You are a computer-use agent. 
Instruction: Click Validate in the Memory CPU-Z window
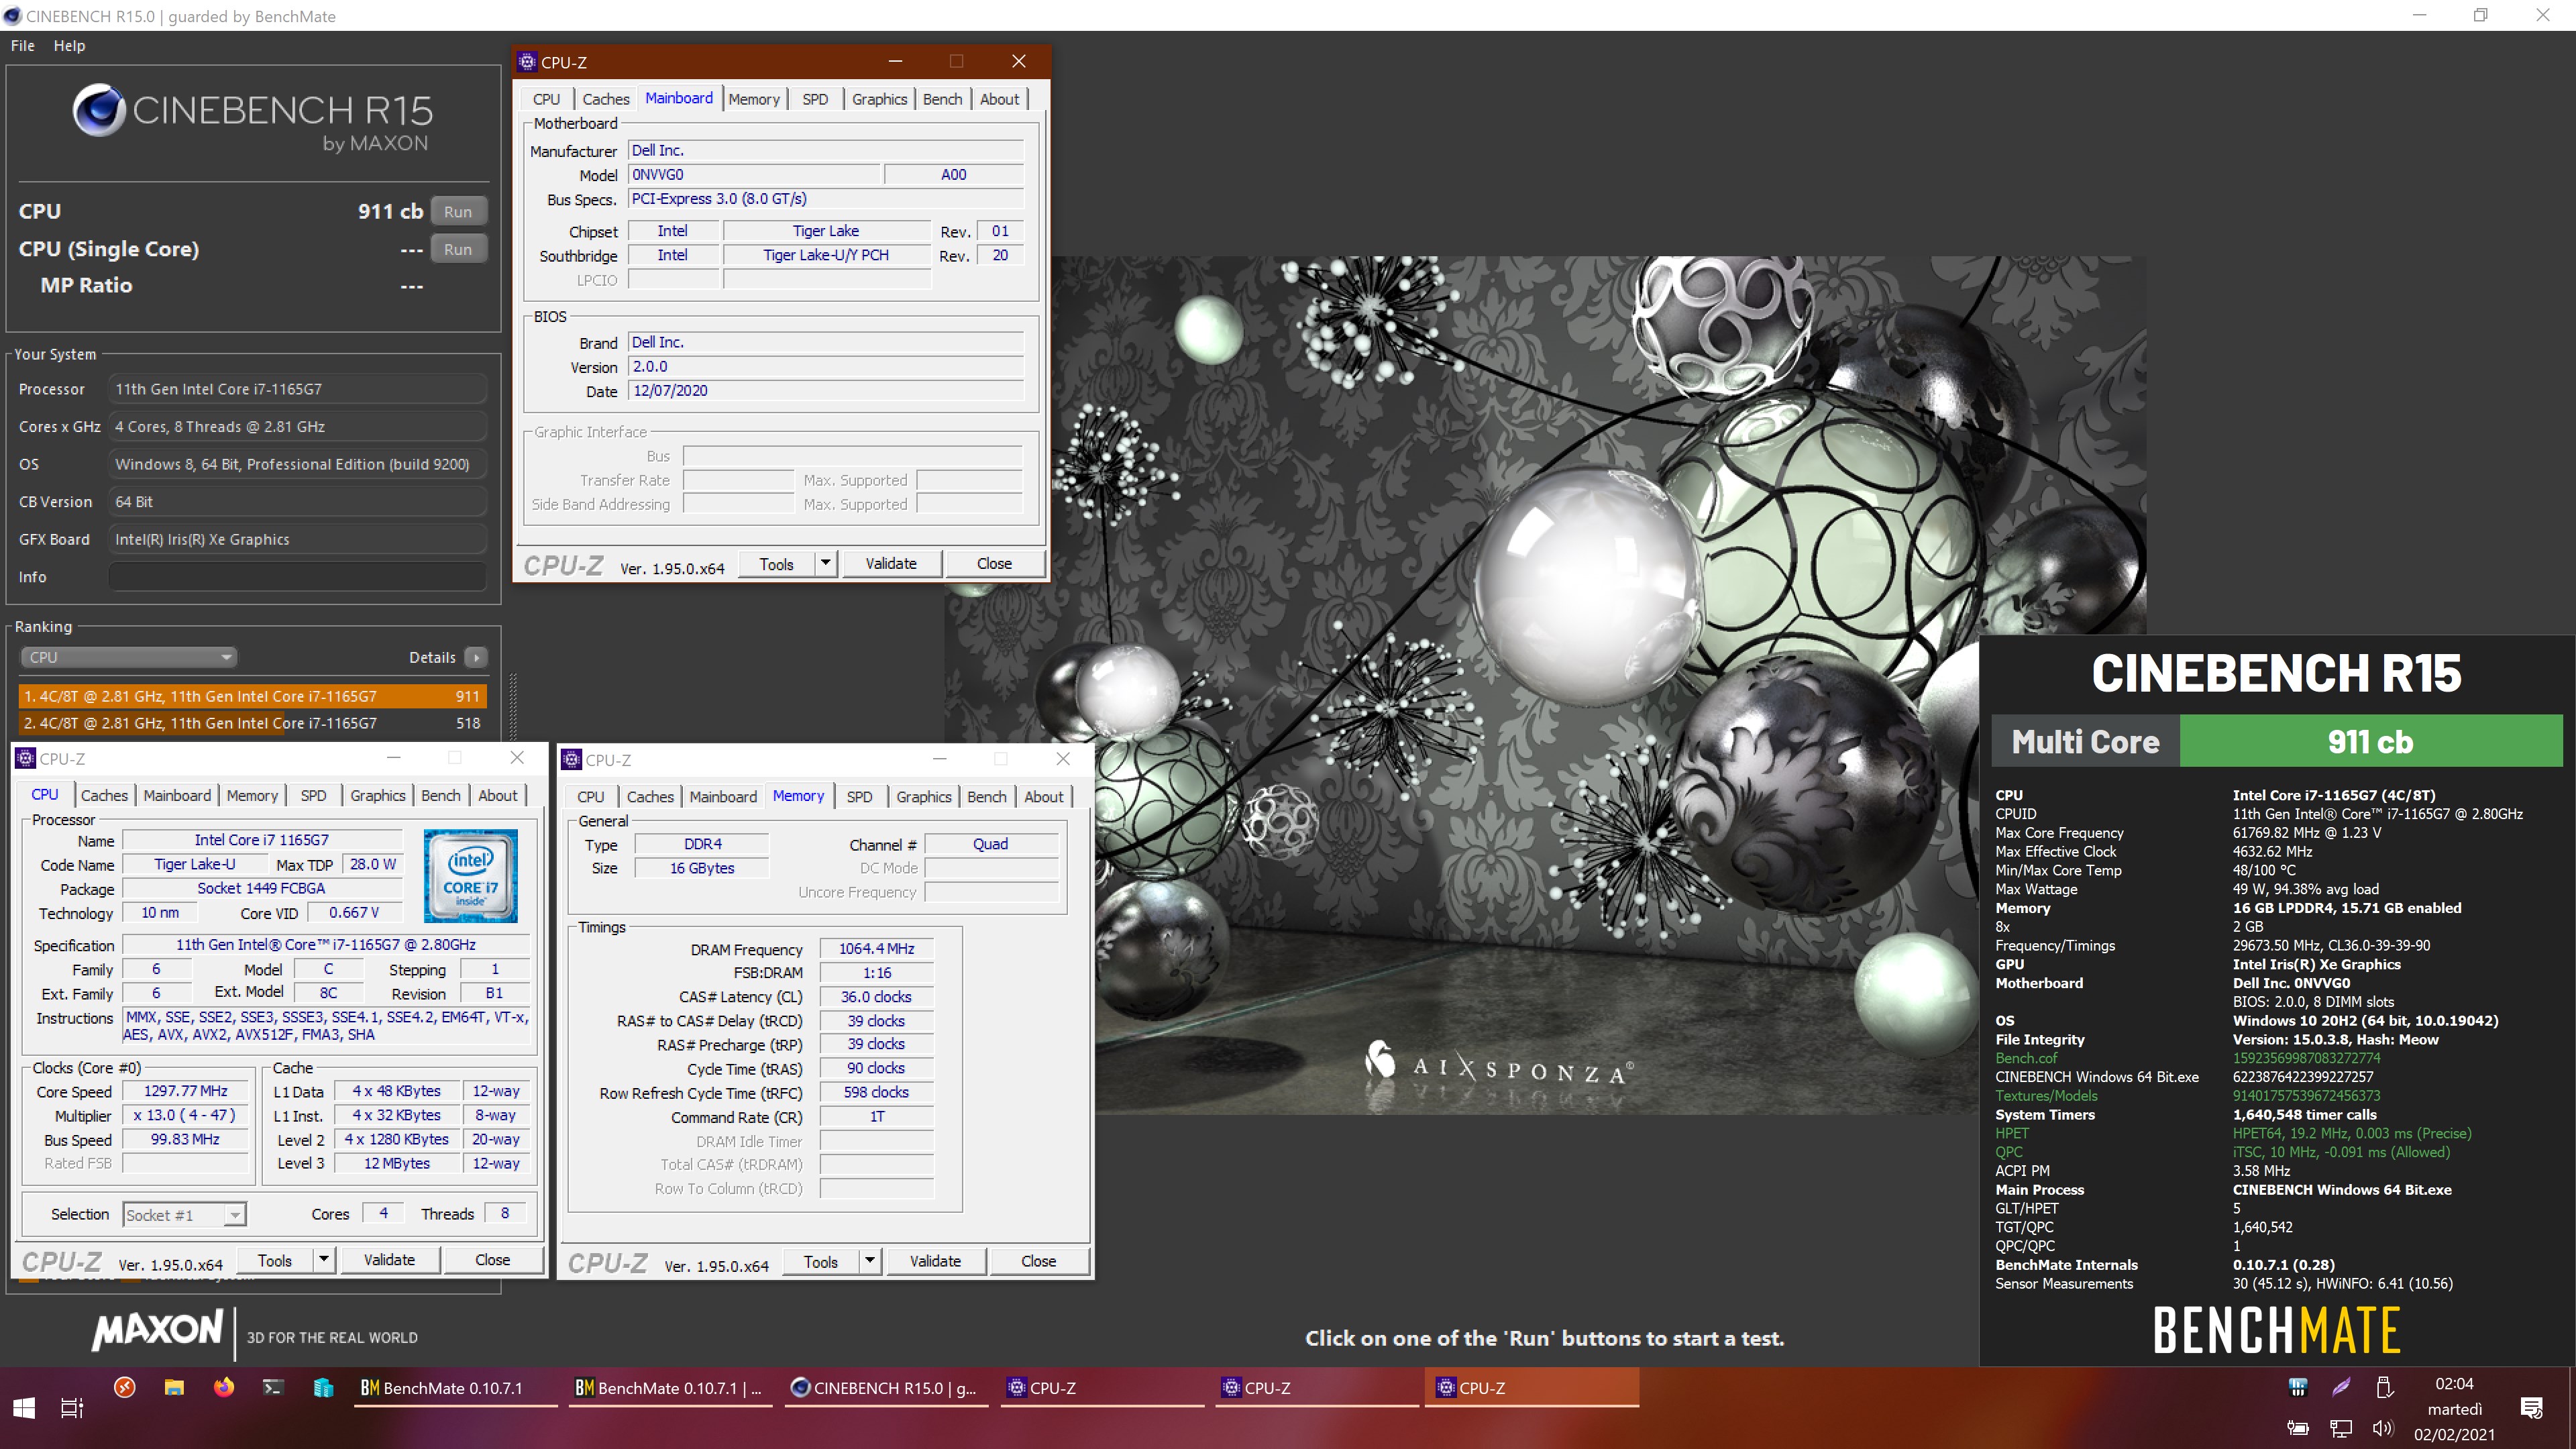(x=935, y=1262)
